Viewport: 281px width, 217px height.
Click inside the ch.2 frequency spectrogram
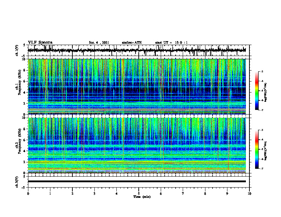[137, 145]
